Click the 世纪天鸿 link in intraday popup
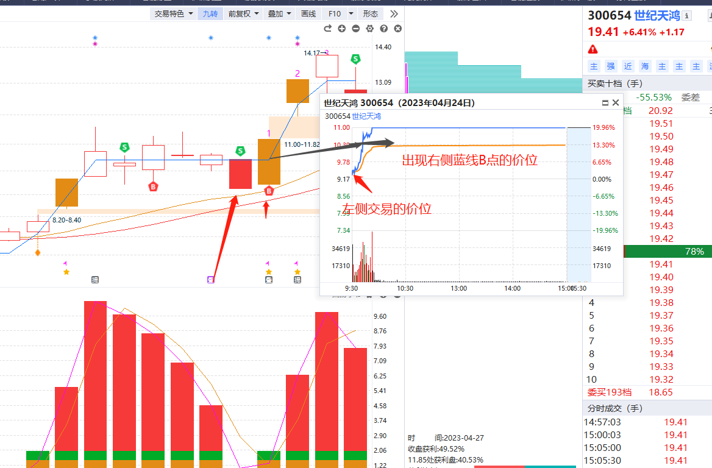 [366, 116]
